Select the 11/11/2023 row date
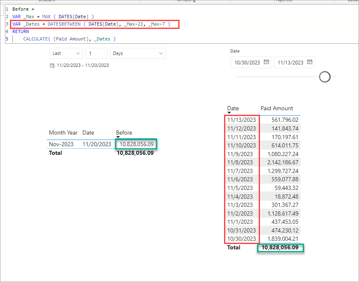Image resolution: width=359 pixels, height=282 pixels. pos(241,137)
